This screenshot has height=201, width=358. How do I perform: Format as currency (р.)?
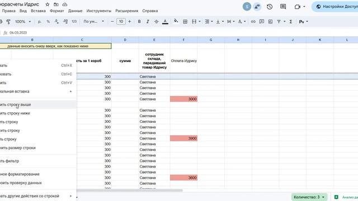[x=40, y=21]
